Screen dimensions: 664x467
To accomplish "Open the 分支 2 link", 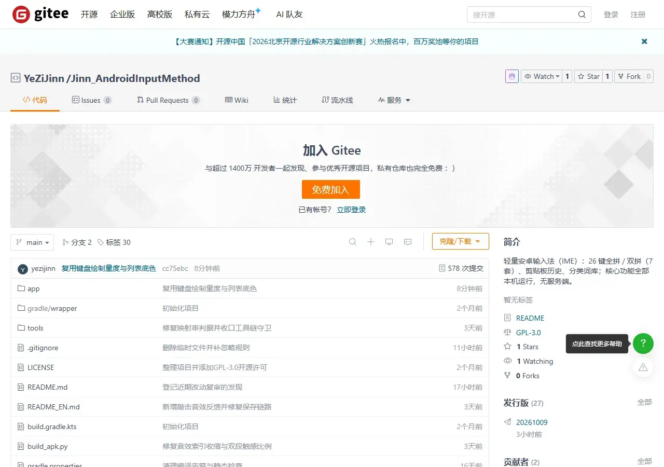I will pyautogui.click(x=77, y=242).
